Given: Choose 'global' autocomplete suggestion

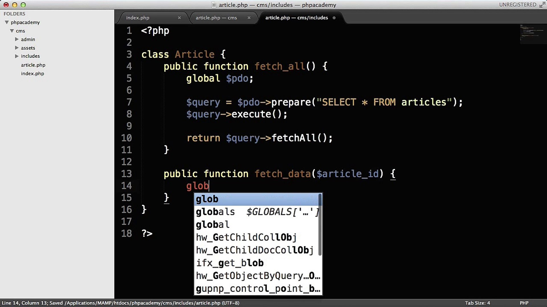Looking at the screenshot, I should coord(256,225).
